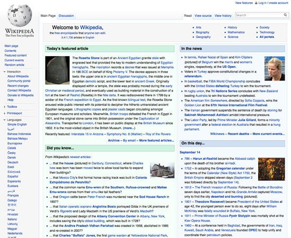This screenshot has height=238, width=291.
Task: Open the Community portal link
Action: pos(19,81)
